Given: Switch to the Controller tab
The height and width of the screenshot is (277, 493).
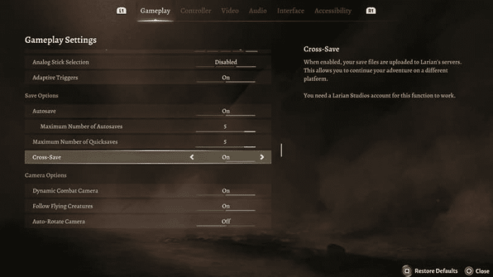Looking at the screenshot, I should tap(196, 11).
